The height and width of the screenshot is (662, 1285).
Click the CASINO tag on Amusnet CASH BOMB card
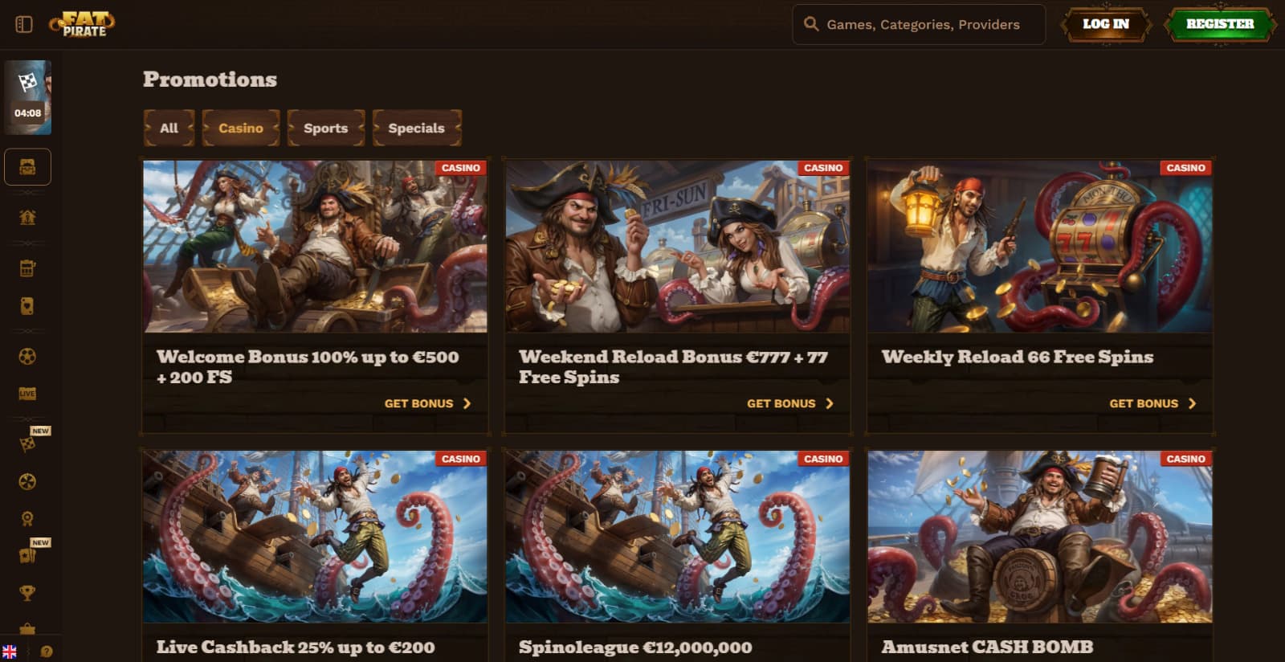pyautogui.click(x=1185, y=459)
